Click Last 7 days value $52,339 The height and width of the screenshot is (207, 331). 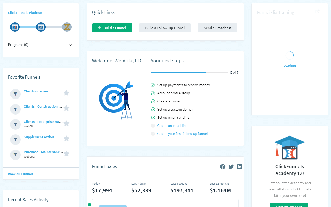141,190
